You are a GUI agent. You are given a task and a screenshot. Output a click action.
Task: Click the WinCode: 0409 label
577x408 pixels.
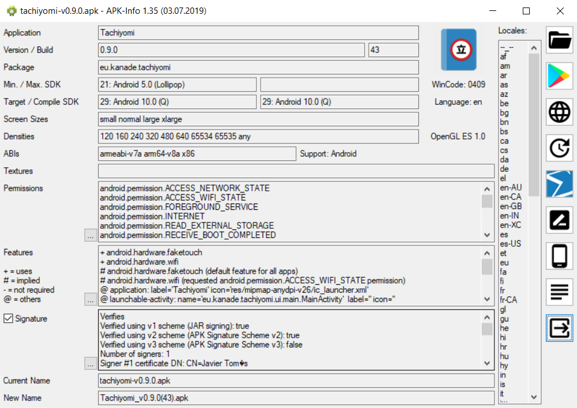(x=458, y=85)
